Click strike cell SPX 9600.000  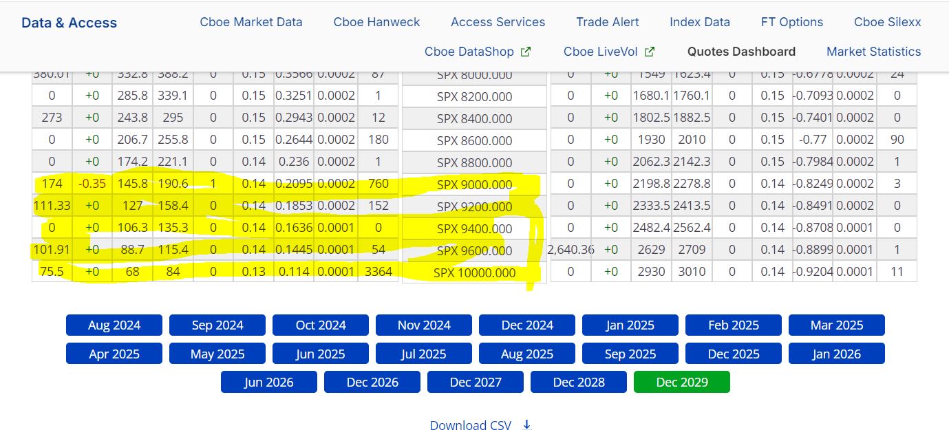[x=475, y=250]
